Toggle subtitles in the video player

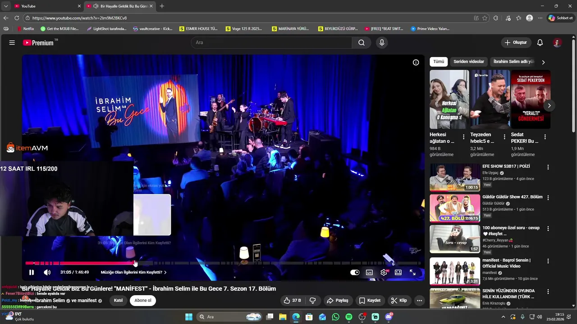coord(369,272)
